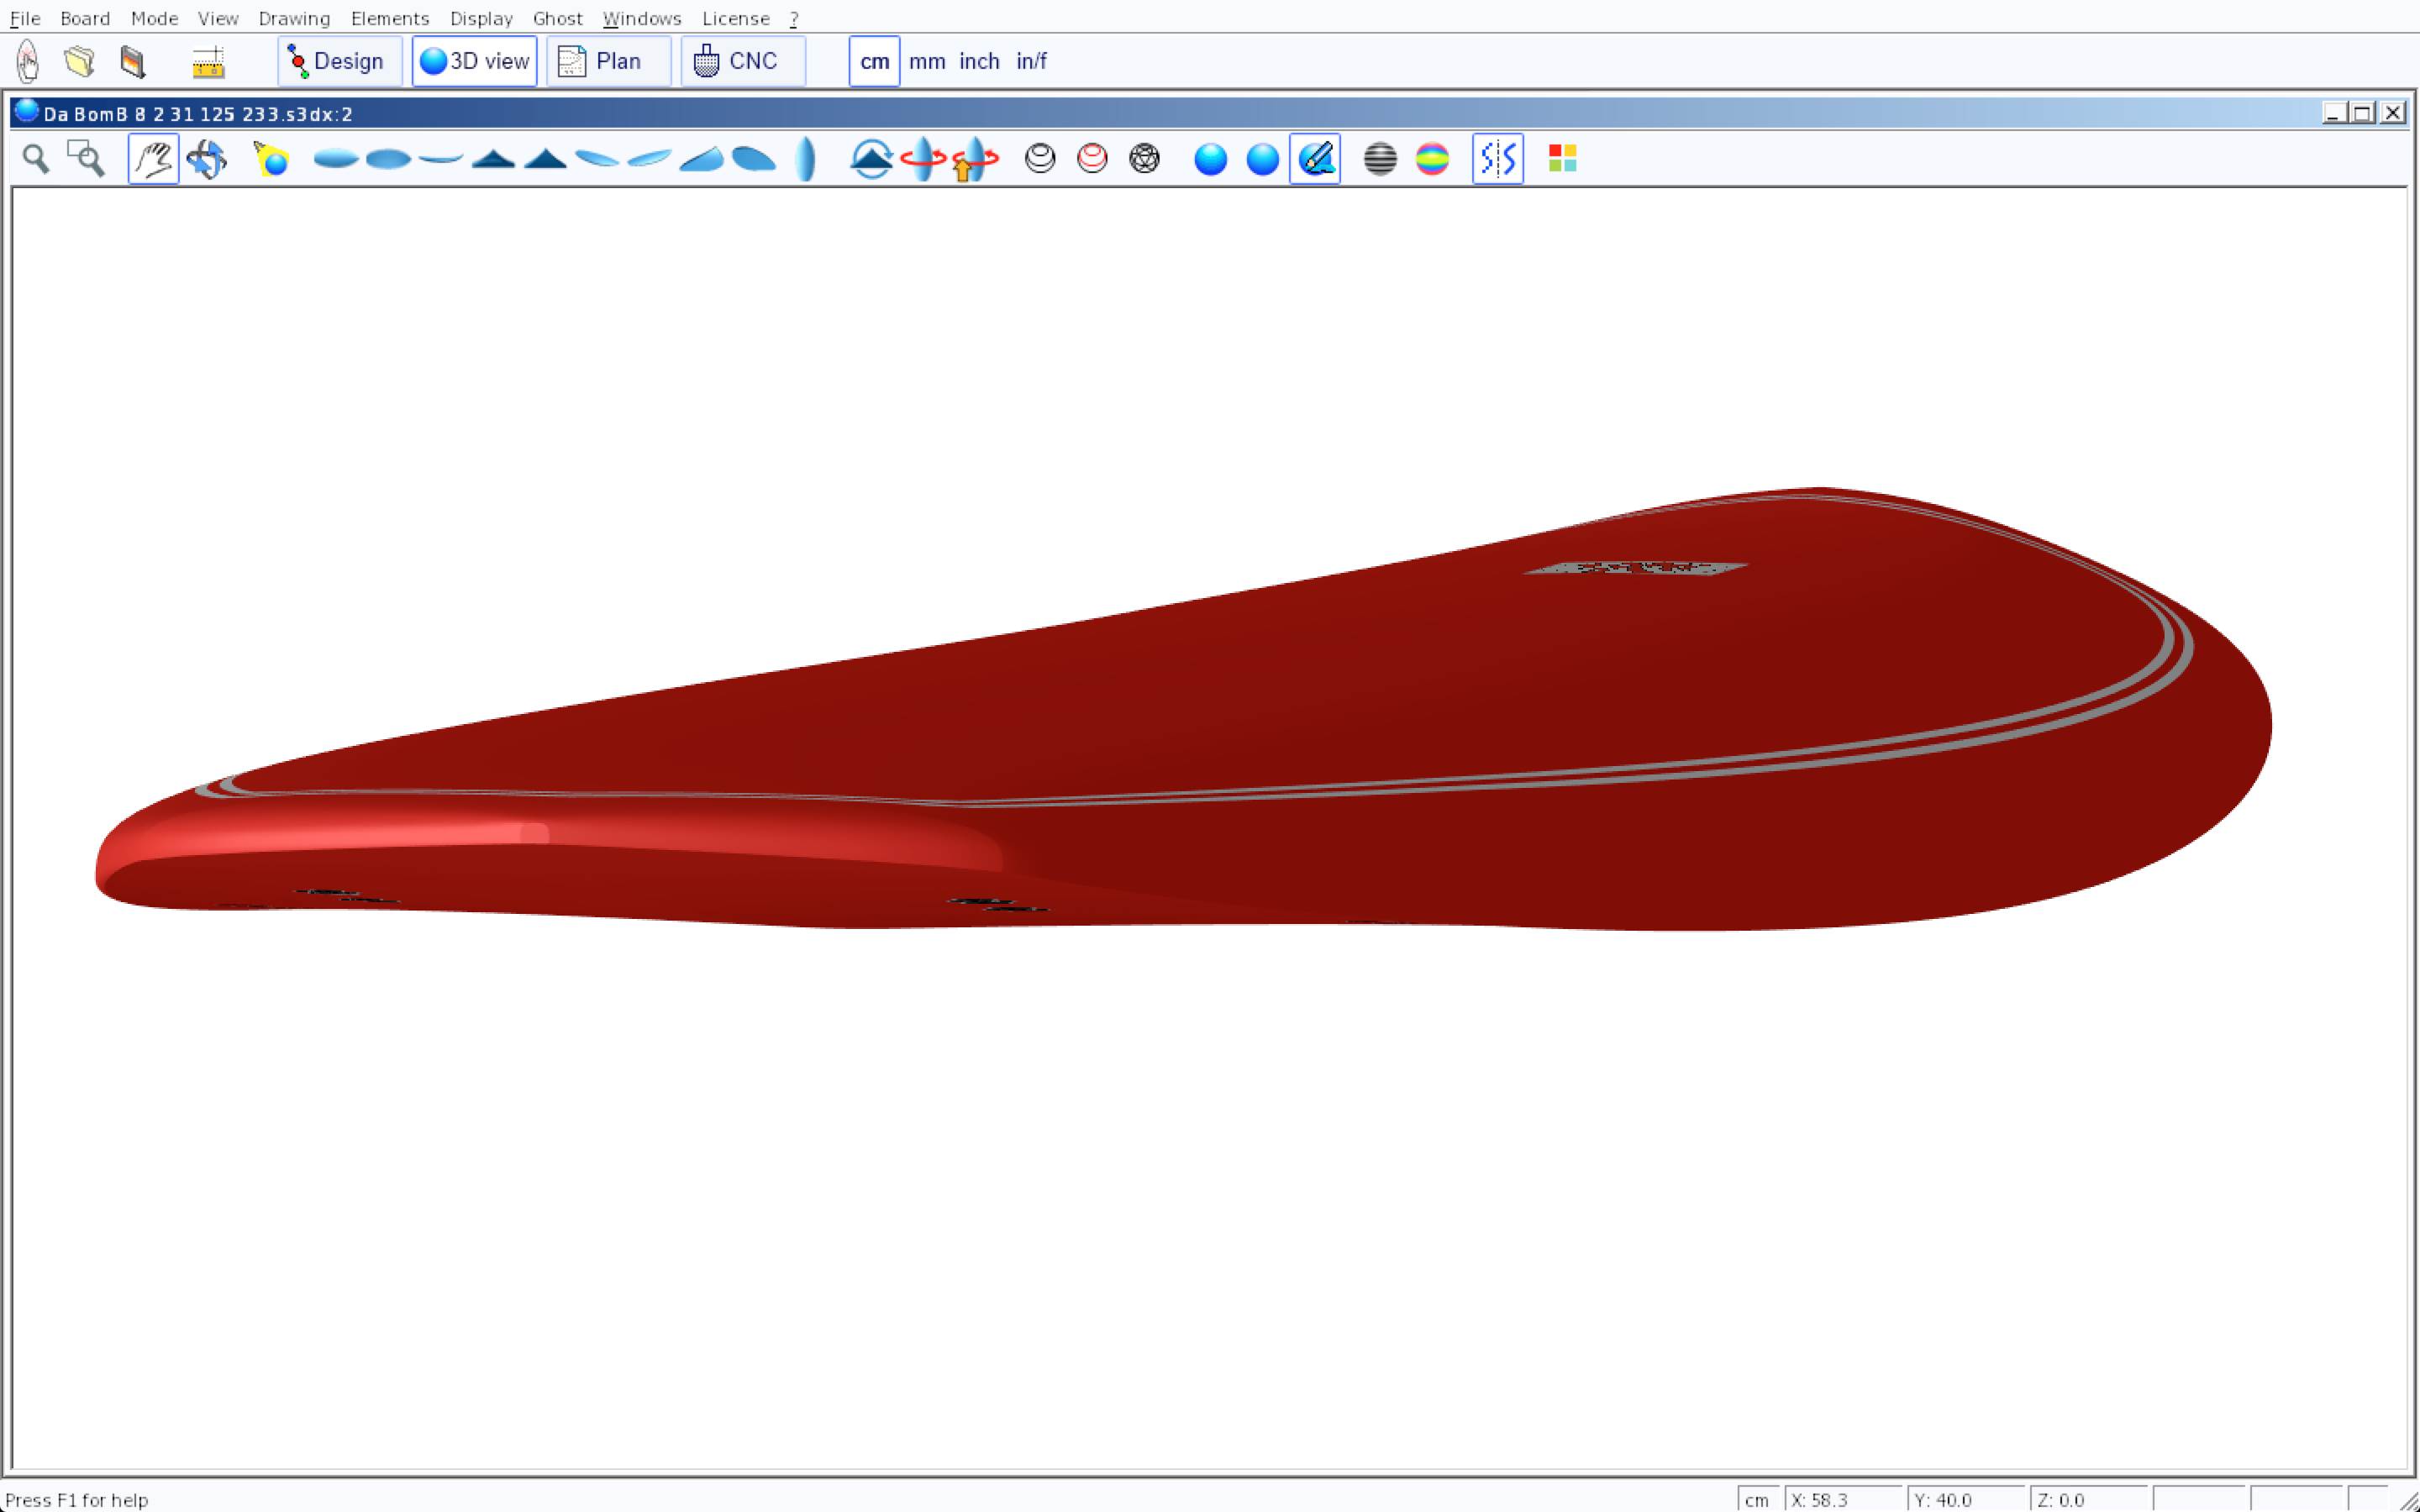Toggle the decor drawing pen render mode
2420x1512 pixels.
pos(1314,159)
